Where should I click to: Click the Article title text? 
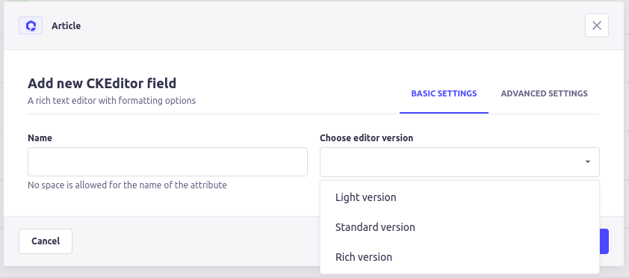pos(66,25)
